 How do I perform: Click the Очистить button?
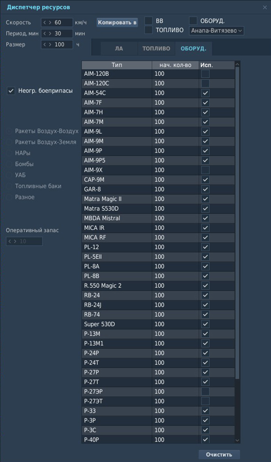(219, 454)
